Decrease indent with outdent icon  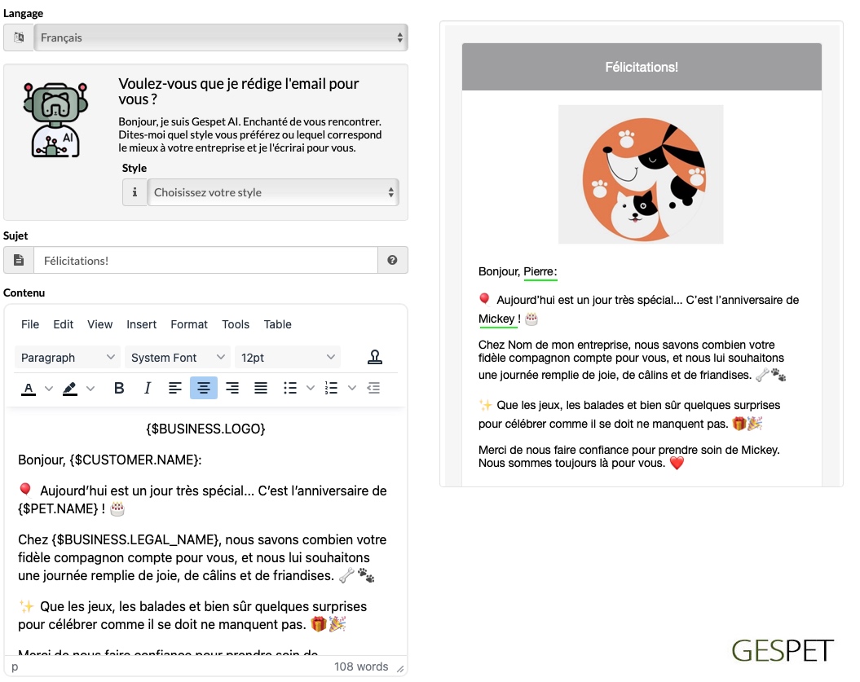[373, 388]
